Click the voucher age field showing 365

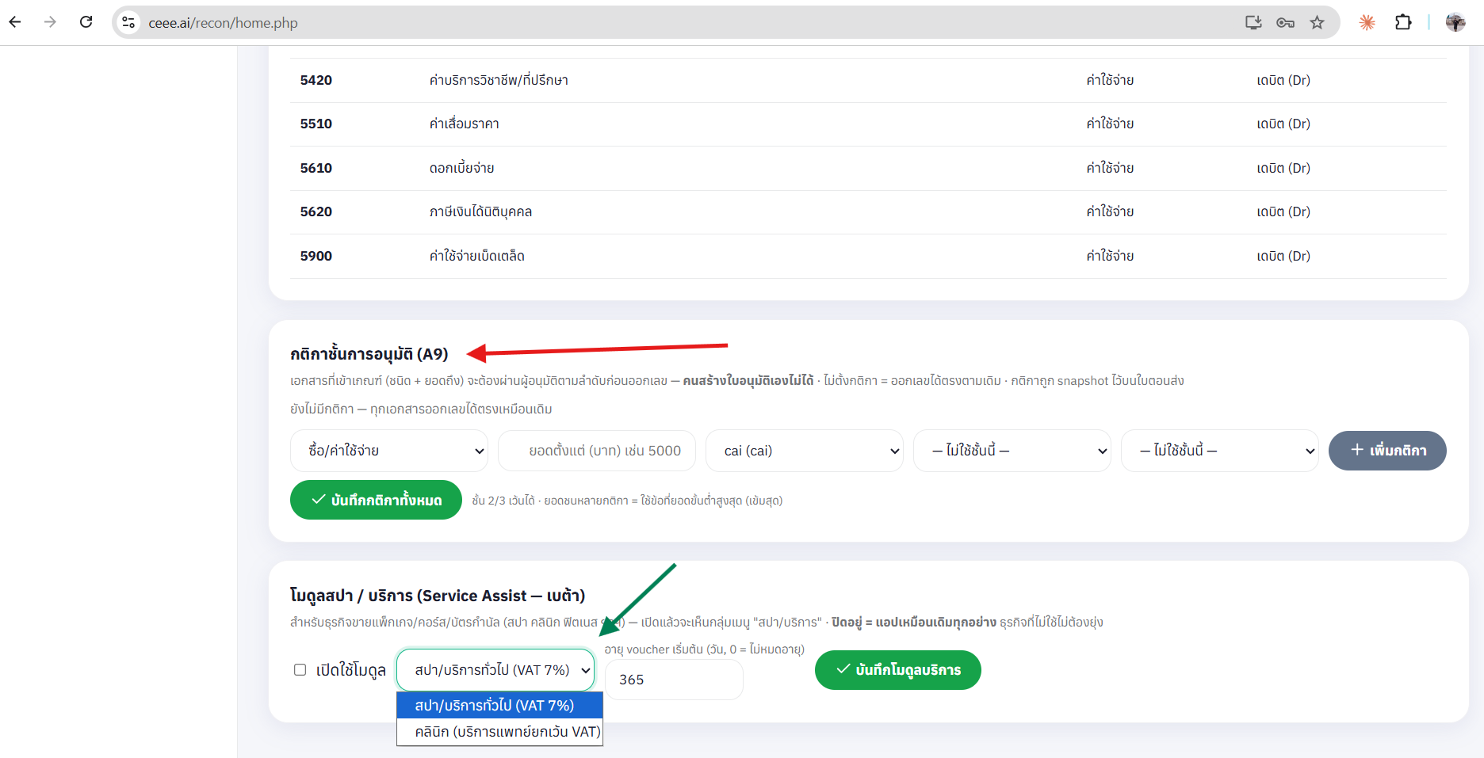(674, 680)
